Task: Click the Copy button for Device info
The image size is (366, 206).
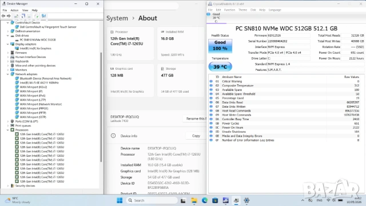Action: click(196, 136)
